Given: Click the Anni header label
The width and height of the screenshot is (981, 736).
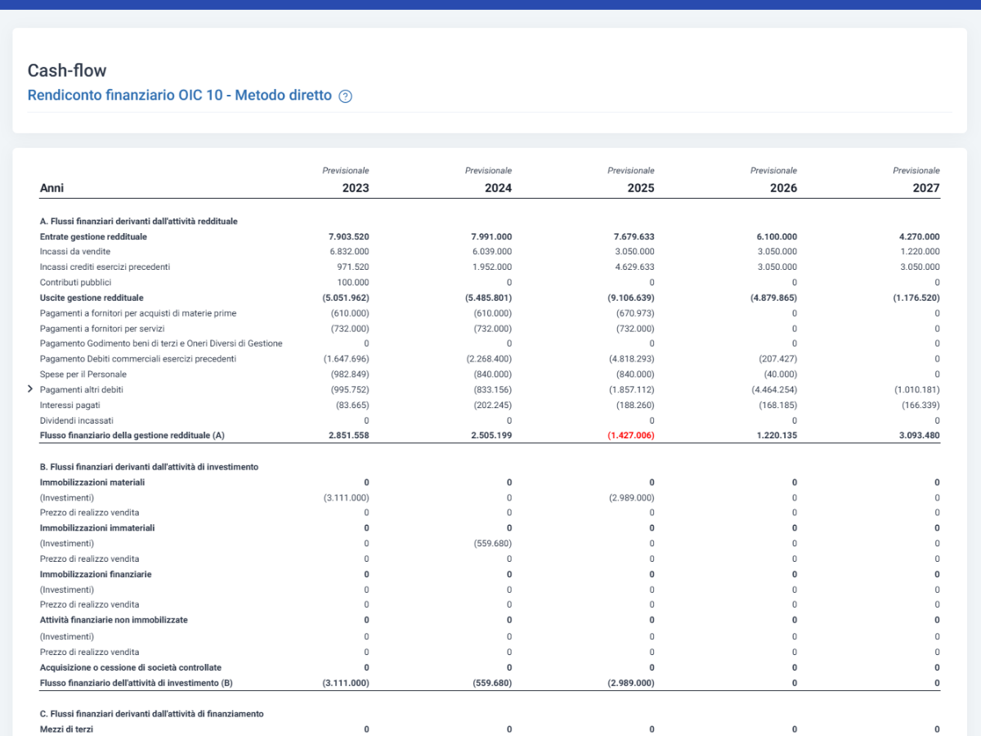Looking at the screenshot, I should 52,188.
